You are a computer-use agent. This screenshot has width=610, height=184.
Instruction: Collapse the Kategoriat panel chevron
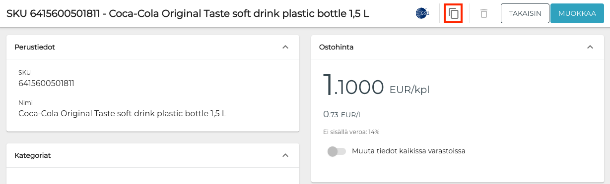(285, 155)
